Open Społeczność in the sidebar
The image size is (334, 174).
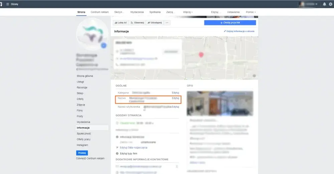click(x=84, y=134)
